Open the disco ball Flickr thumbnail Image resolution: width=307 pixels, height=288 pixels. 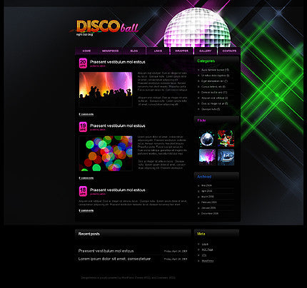[x=207, y=138]
